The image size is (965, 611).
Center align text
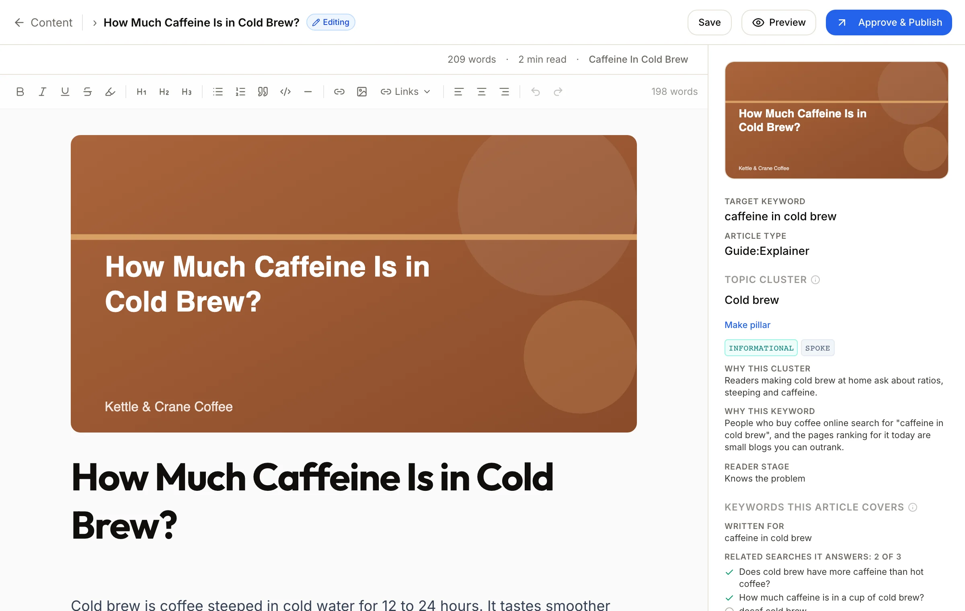482,92
